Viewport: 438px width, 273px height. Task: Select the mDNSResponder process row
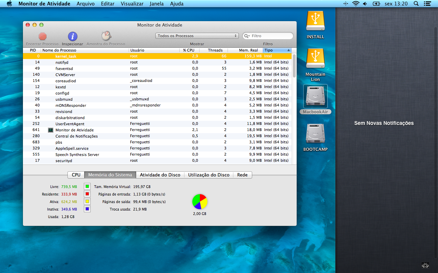click(x=157, y=105)
